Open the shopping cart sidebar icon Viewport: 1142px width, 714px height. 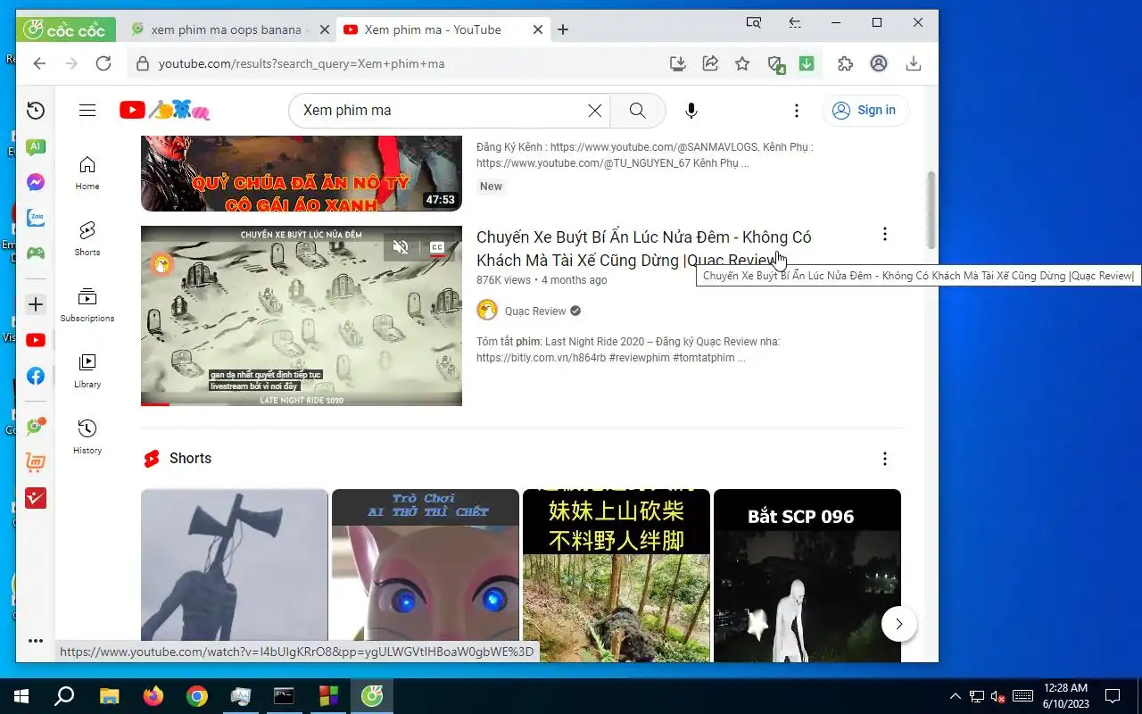[x=36, y=462]
